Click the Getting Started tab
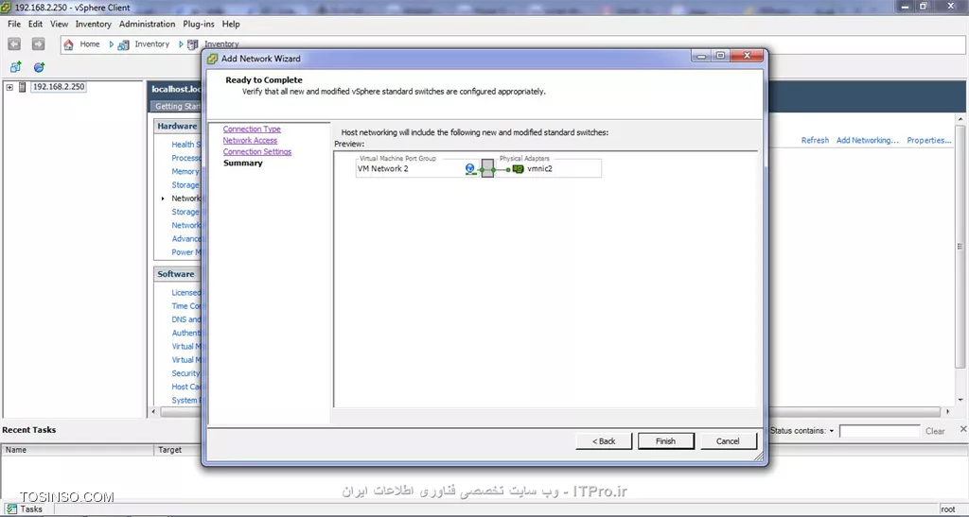969x517 pixels. (177, 106)
